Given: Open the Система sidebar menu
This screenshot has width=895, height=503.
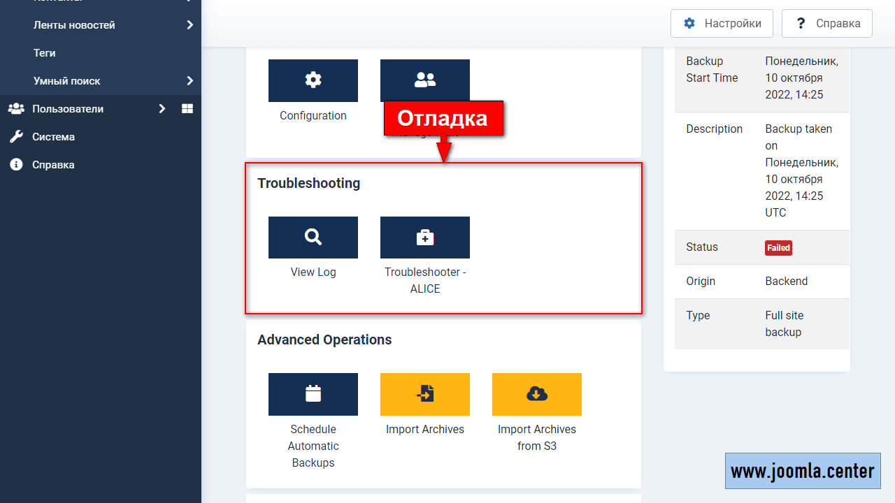Looking at the screenshot, I should pyautogui.click(x=53, y=137).
